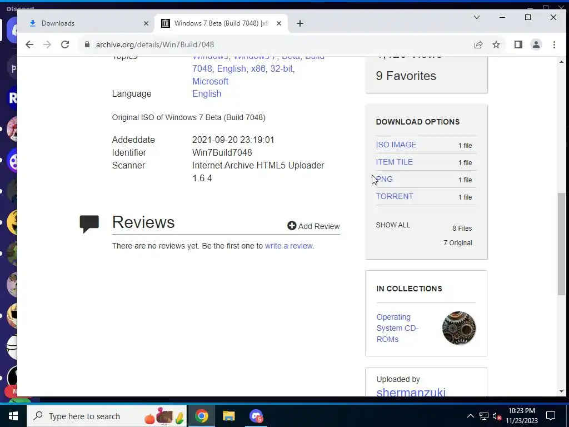Open the taskbar clock and date

521,416
